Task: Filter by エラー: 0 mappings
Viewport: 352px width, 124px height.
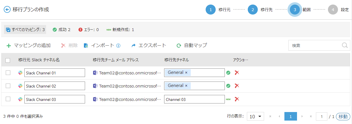Action: 89,29
